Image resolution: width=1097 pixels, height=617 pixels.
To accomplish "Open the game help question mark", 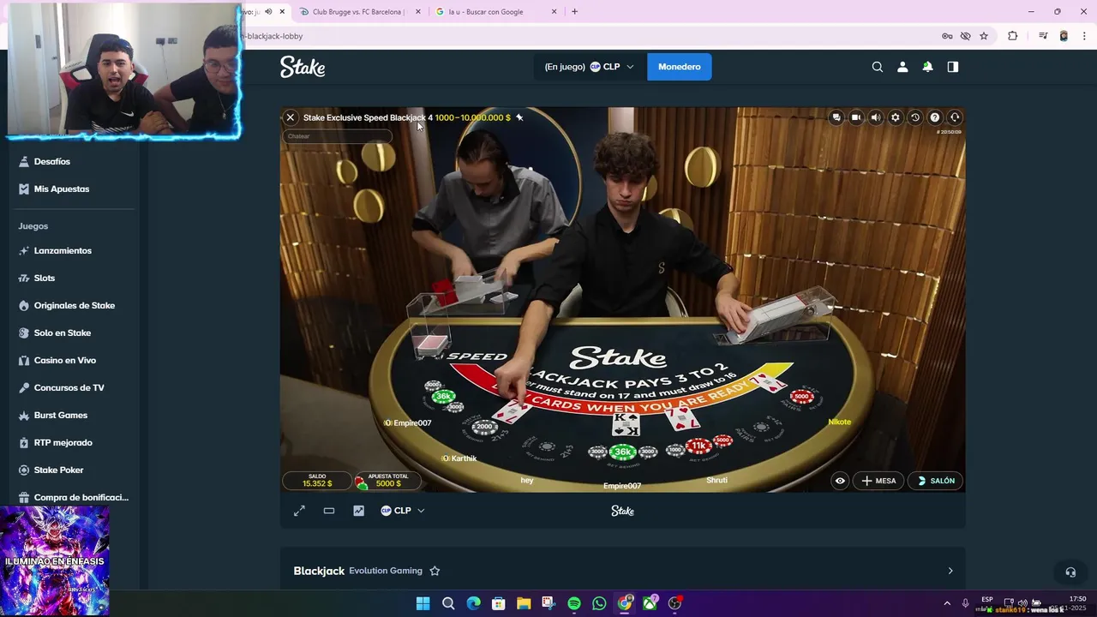I will coord(934,117).
